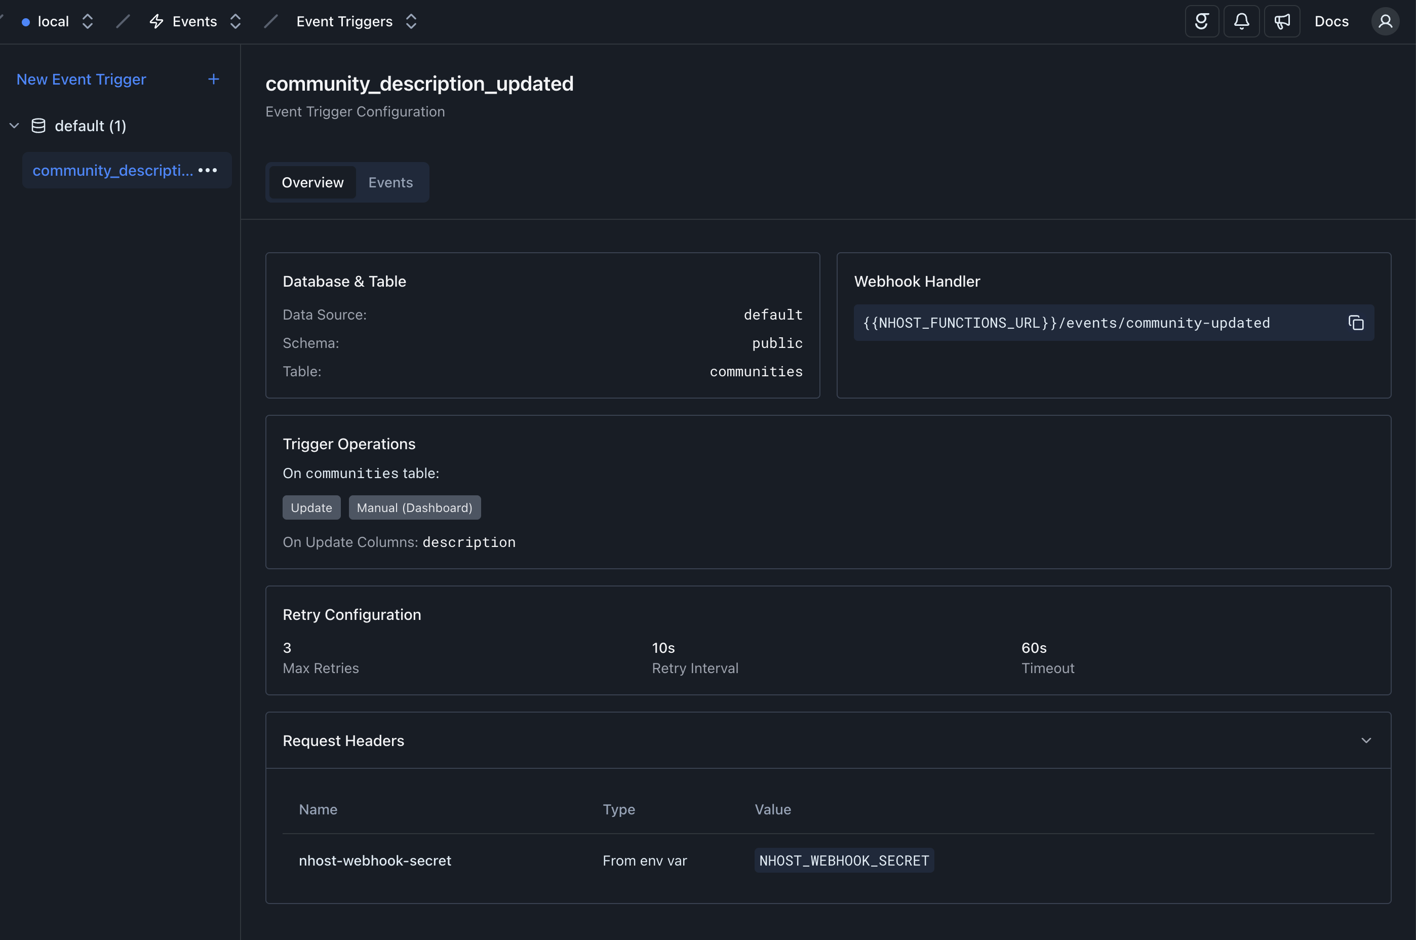Viewport: 1416px width, 940px height.
Task: Collapse the default (1) tree group
Action: tap(14, 126)
